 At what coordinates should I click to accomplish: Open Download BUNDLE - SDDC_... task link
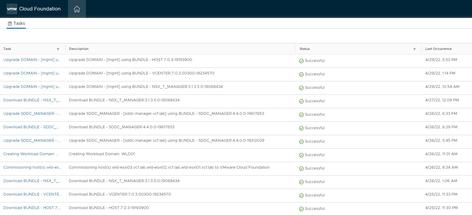coord(31,127)
